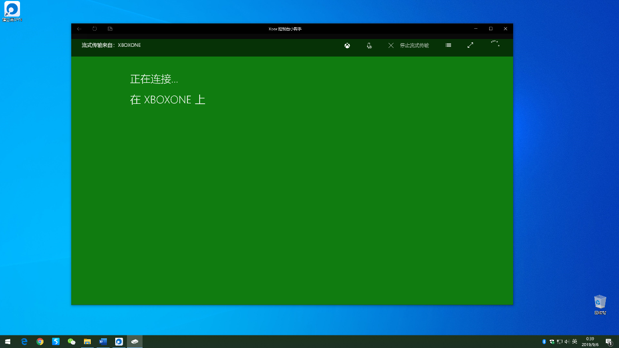Open the clock showing 0:39
The image size is (619, 348).
click(590, 342)
